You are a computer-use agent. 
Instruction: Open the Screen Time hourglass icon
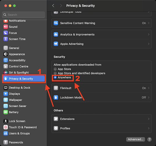tap(6, 39)
